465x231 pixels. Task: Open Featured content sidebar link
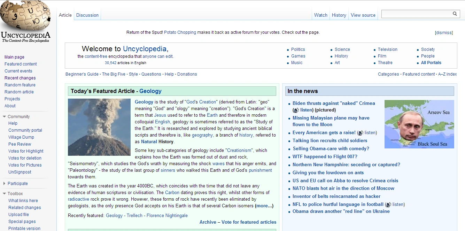click(21, 64)
